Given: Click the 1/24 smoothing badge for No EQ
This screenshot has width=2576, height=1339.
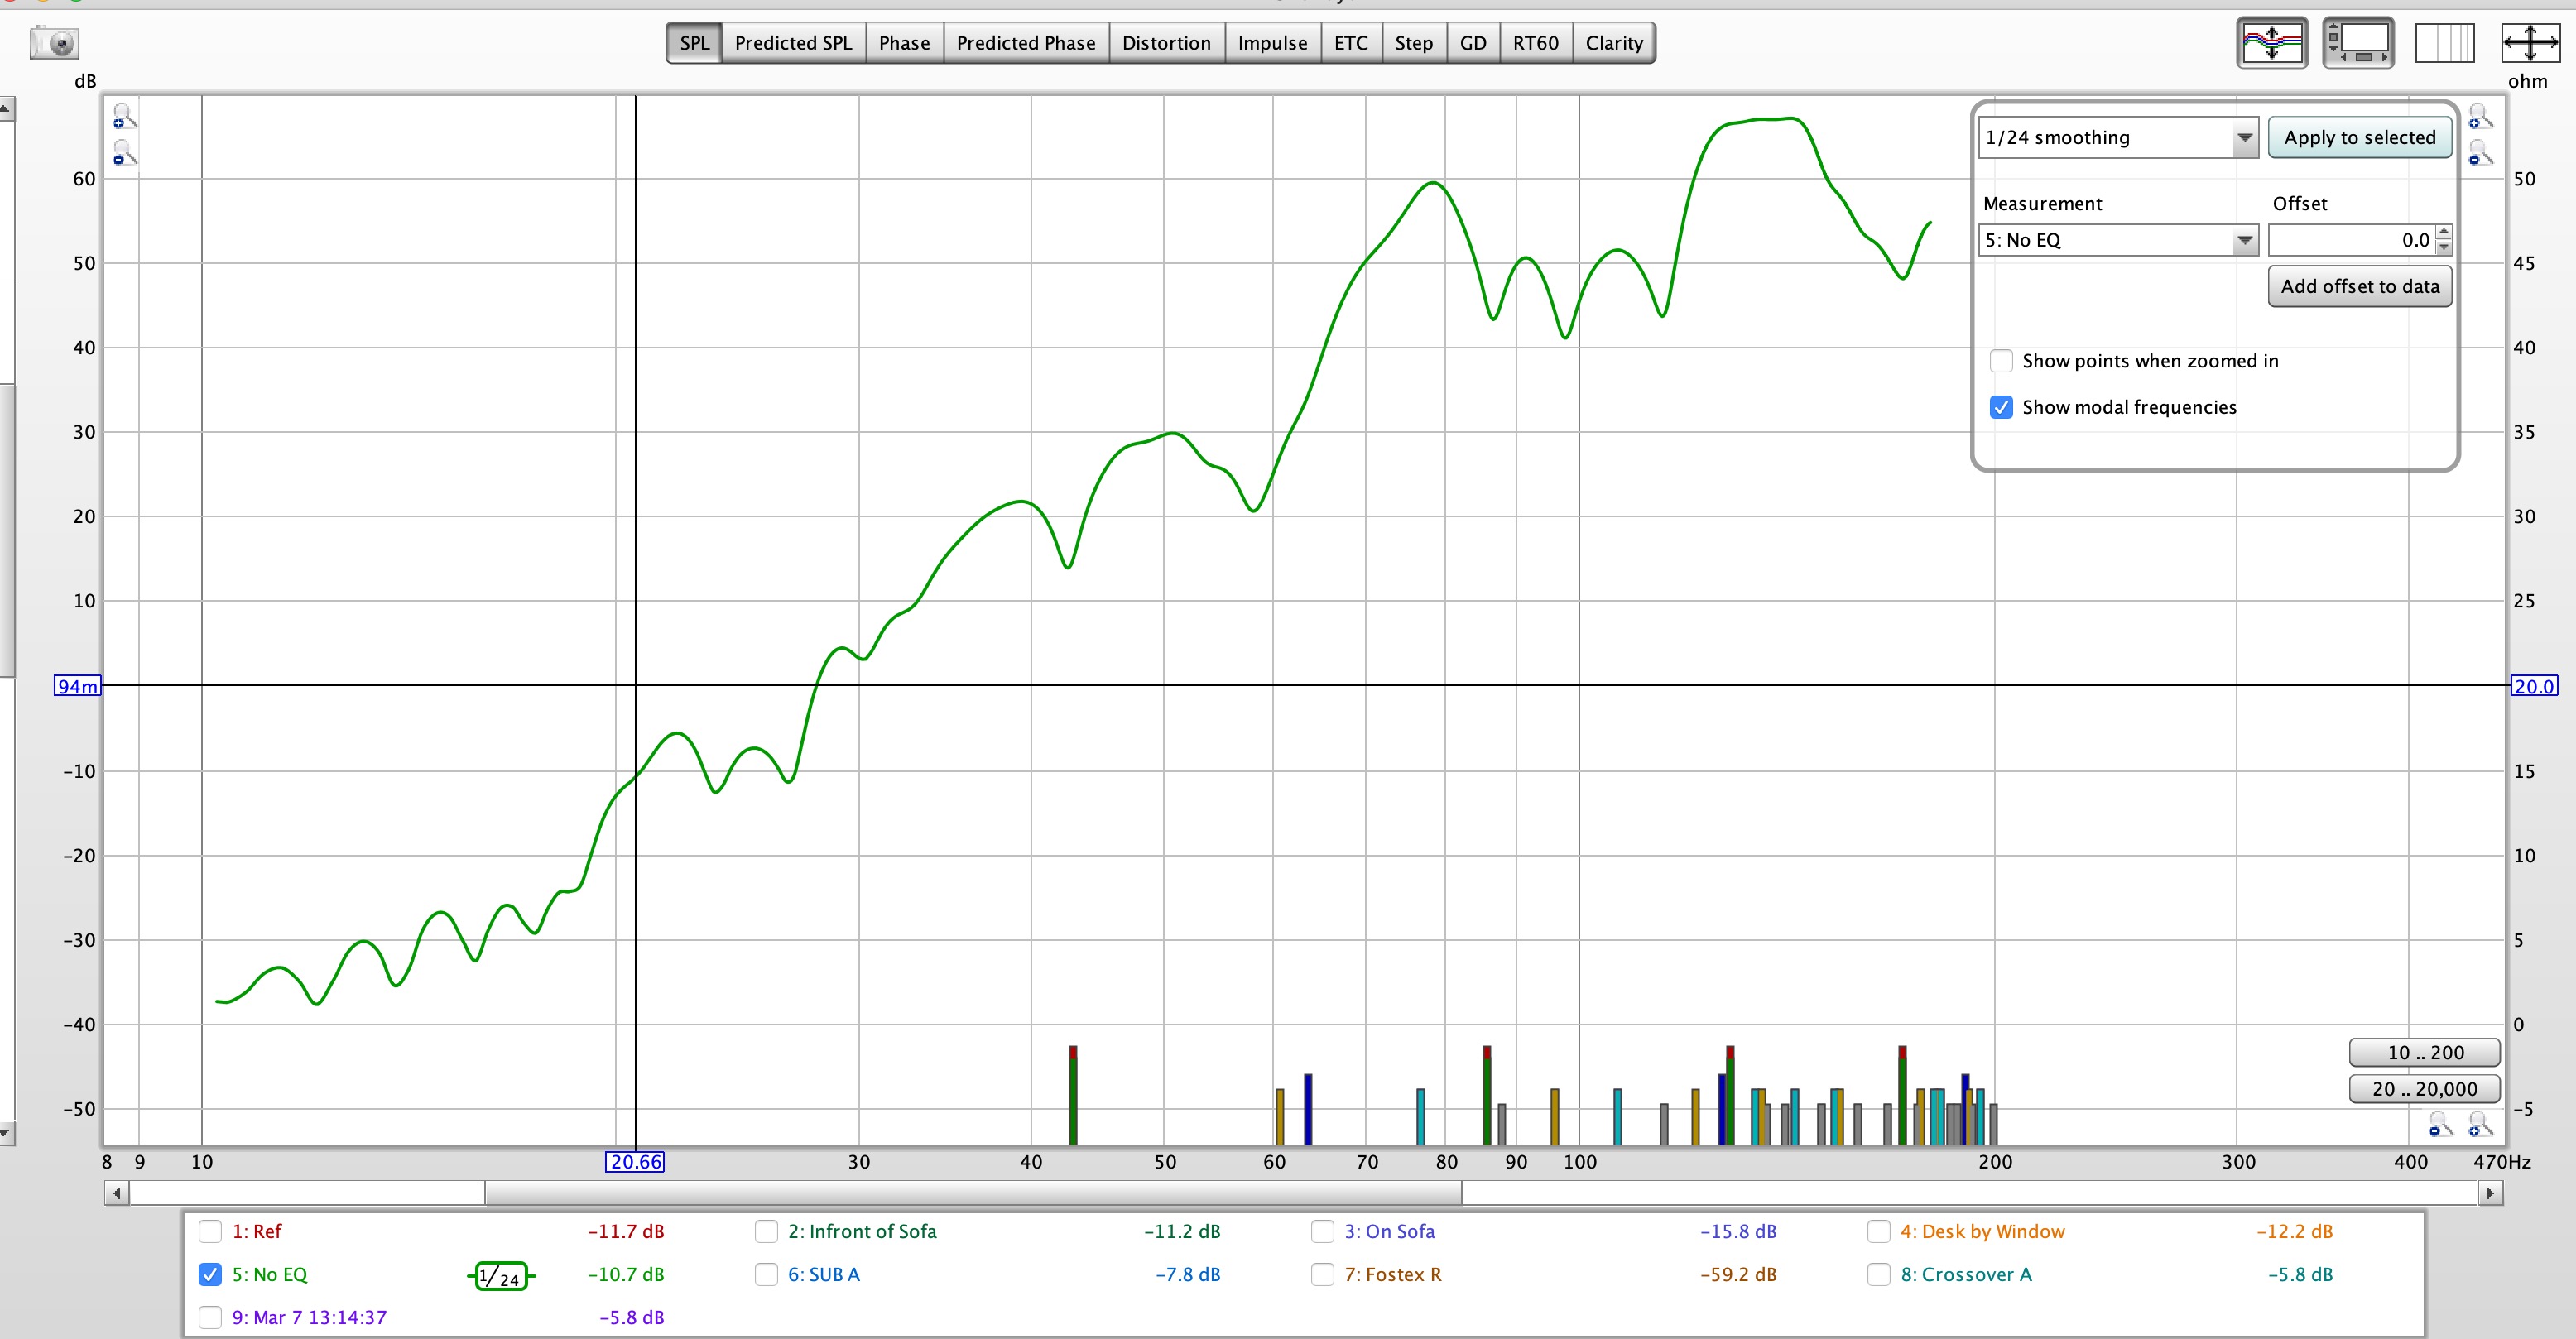Looking at the screenshot, I should [x=501, y=1276].
